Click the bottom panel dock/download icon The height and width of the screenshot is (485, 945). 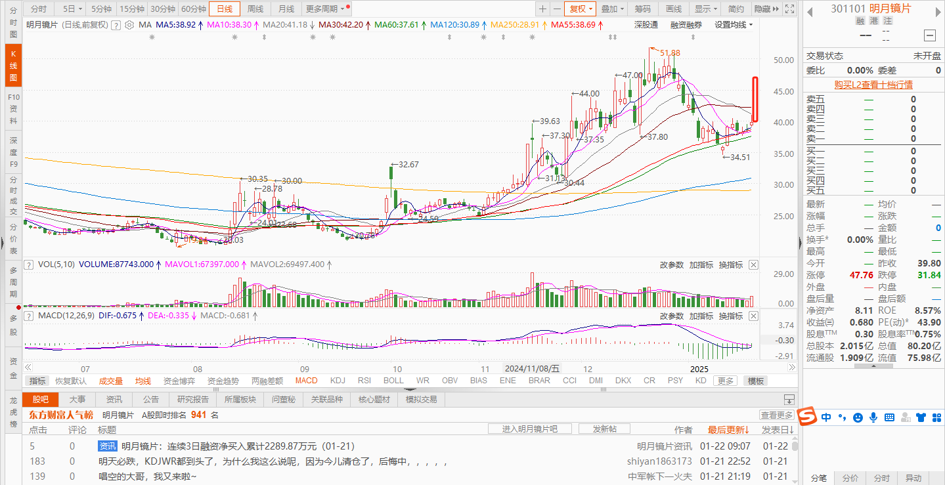click(x=789, y=399)
